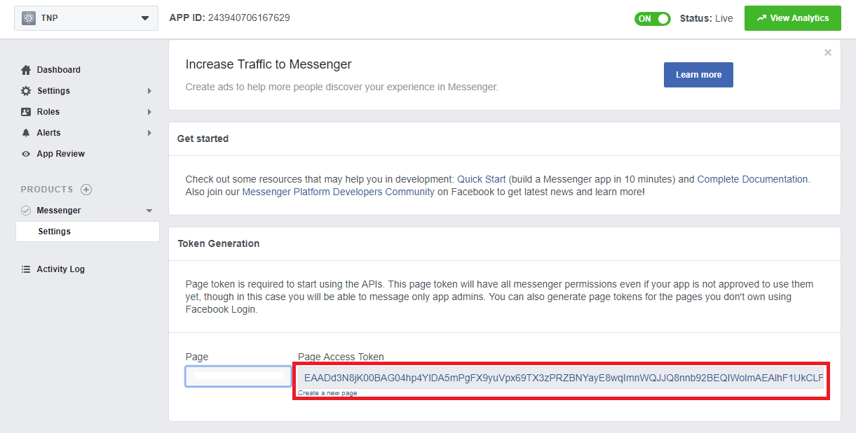Viewport: 856px width, 433px height.
Task: Click the Page selection field
Action: click(x=238, y=376)
